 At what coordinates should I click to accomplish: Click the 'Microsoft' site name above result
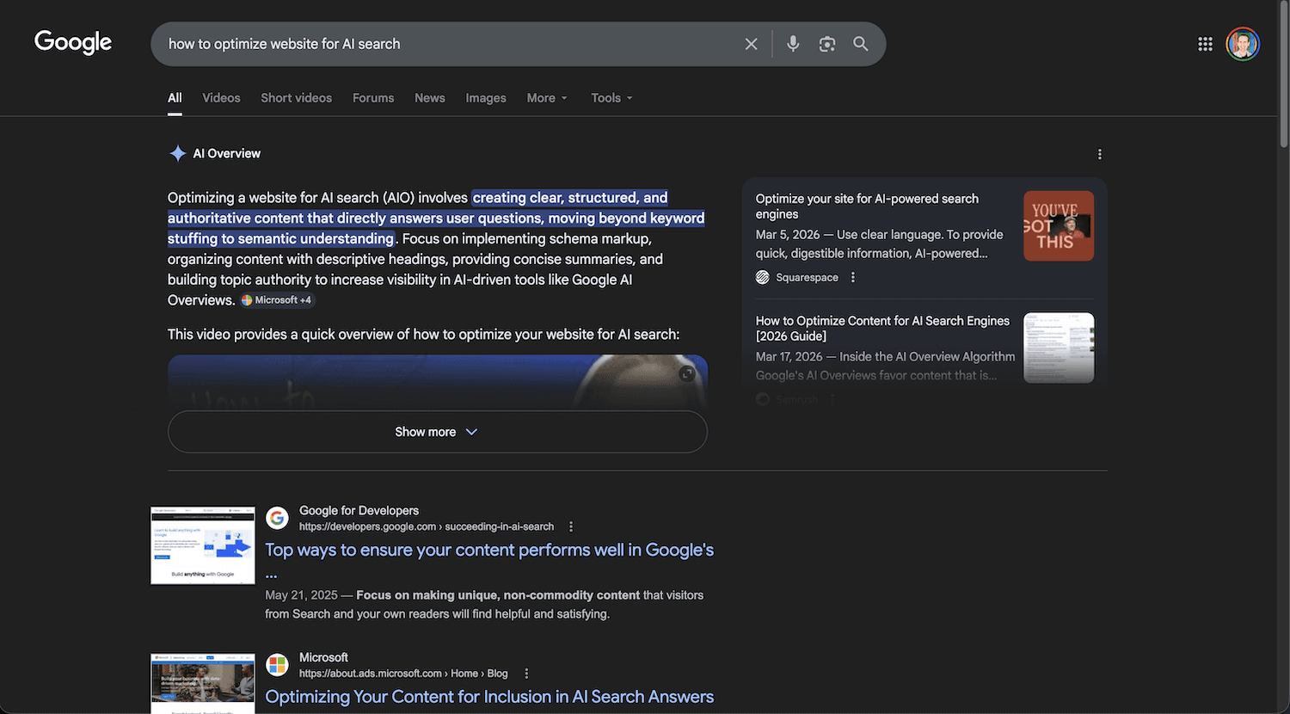point(323,657)
